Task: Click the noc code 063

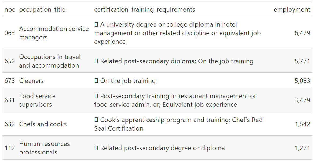Action: (x=10, y=33)
